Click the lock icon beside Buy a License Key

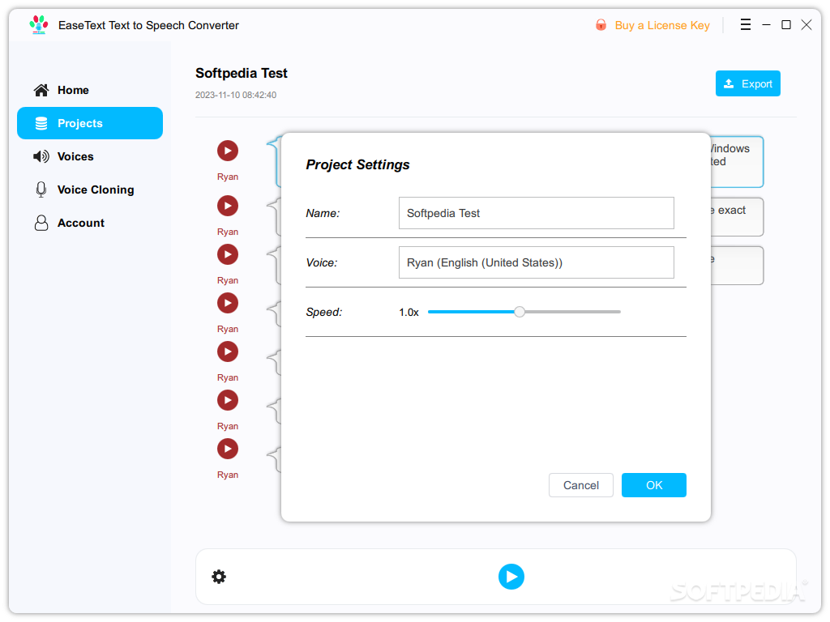(x=601, y=25)
